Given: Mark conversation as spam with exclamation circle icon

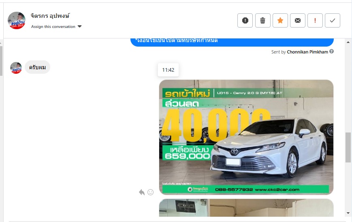Looking at the screenshot, I should [245, 20].
